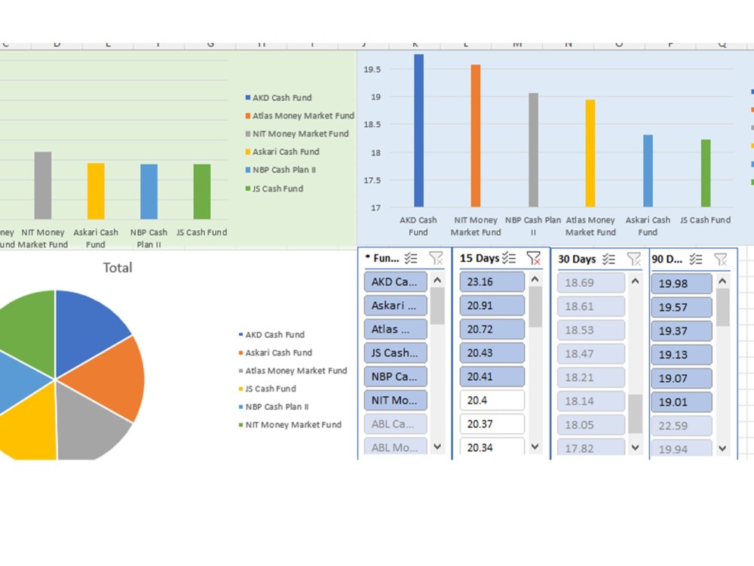754x566 pixels.
Task: Deselect the 23.16 value in the 15 Days slicer
Action: coord(492,281)
